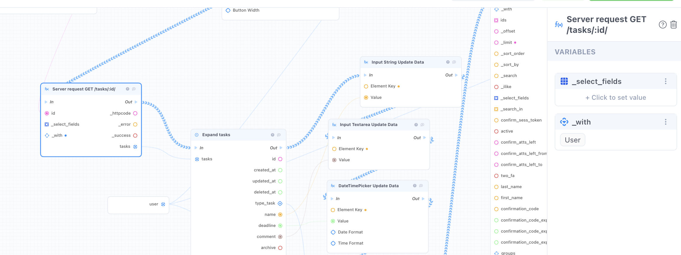The height and width of the screenshot is (255, 681).
Task: Click Element Key port on Input String node
Action: [x=366, y=86]
